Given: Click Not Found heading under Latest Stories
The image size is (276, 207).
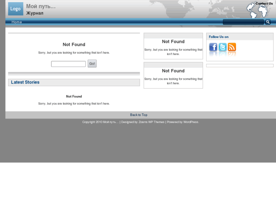Looking at the screenshot, I should (74, 96).
